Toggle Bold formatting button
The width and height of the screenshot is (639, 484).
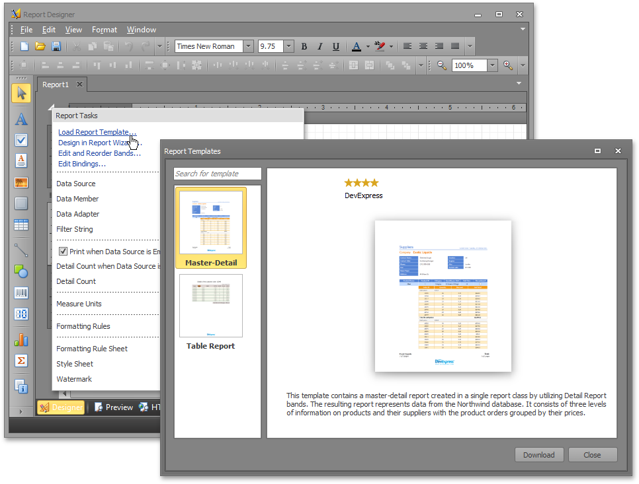304,46
